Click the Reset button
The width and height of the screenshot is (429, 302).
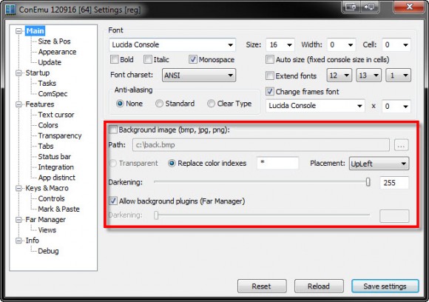point(262,286)
